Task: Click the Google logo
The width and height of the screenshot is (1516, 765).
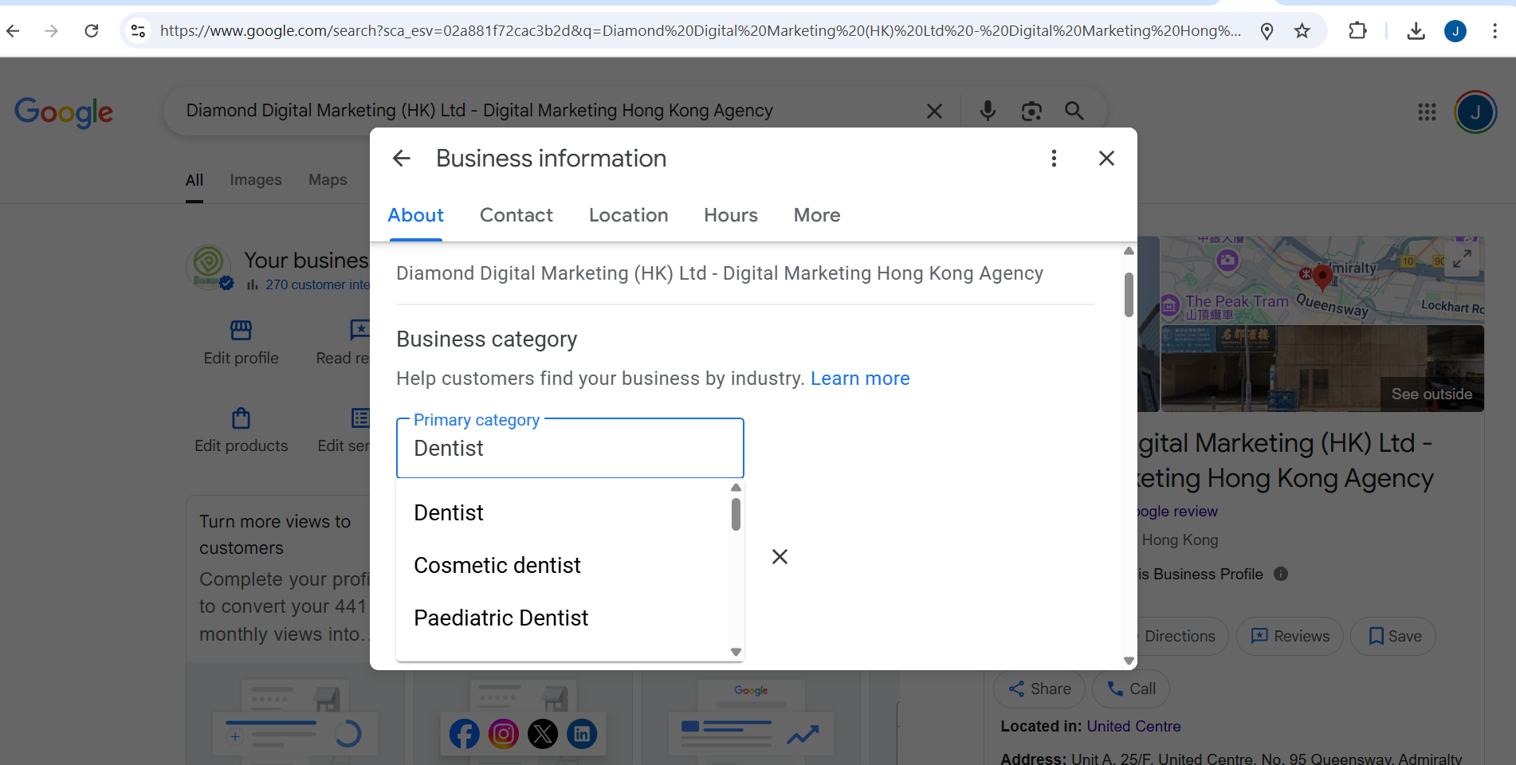Action: pyautogui.click(x=64, y=112)
